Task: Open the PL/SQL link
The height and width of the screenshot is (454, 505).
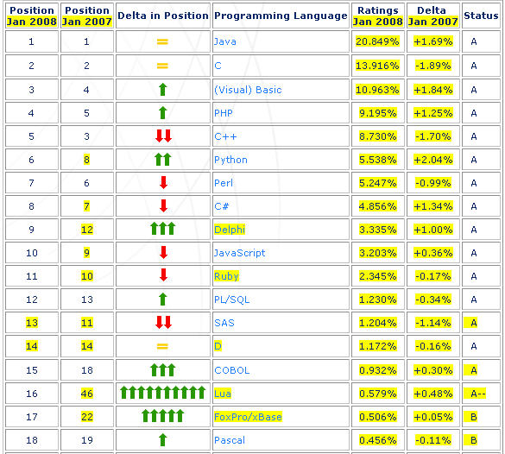Action: tap(231, 300)
